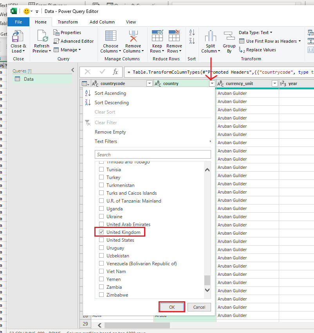Uncheck the United Kingdom checkbox
Image resolution: width=314 pixels, height=333 pixels.
(x=101, y=232)
